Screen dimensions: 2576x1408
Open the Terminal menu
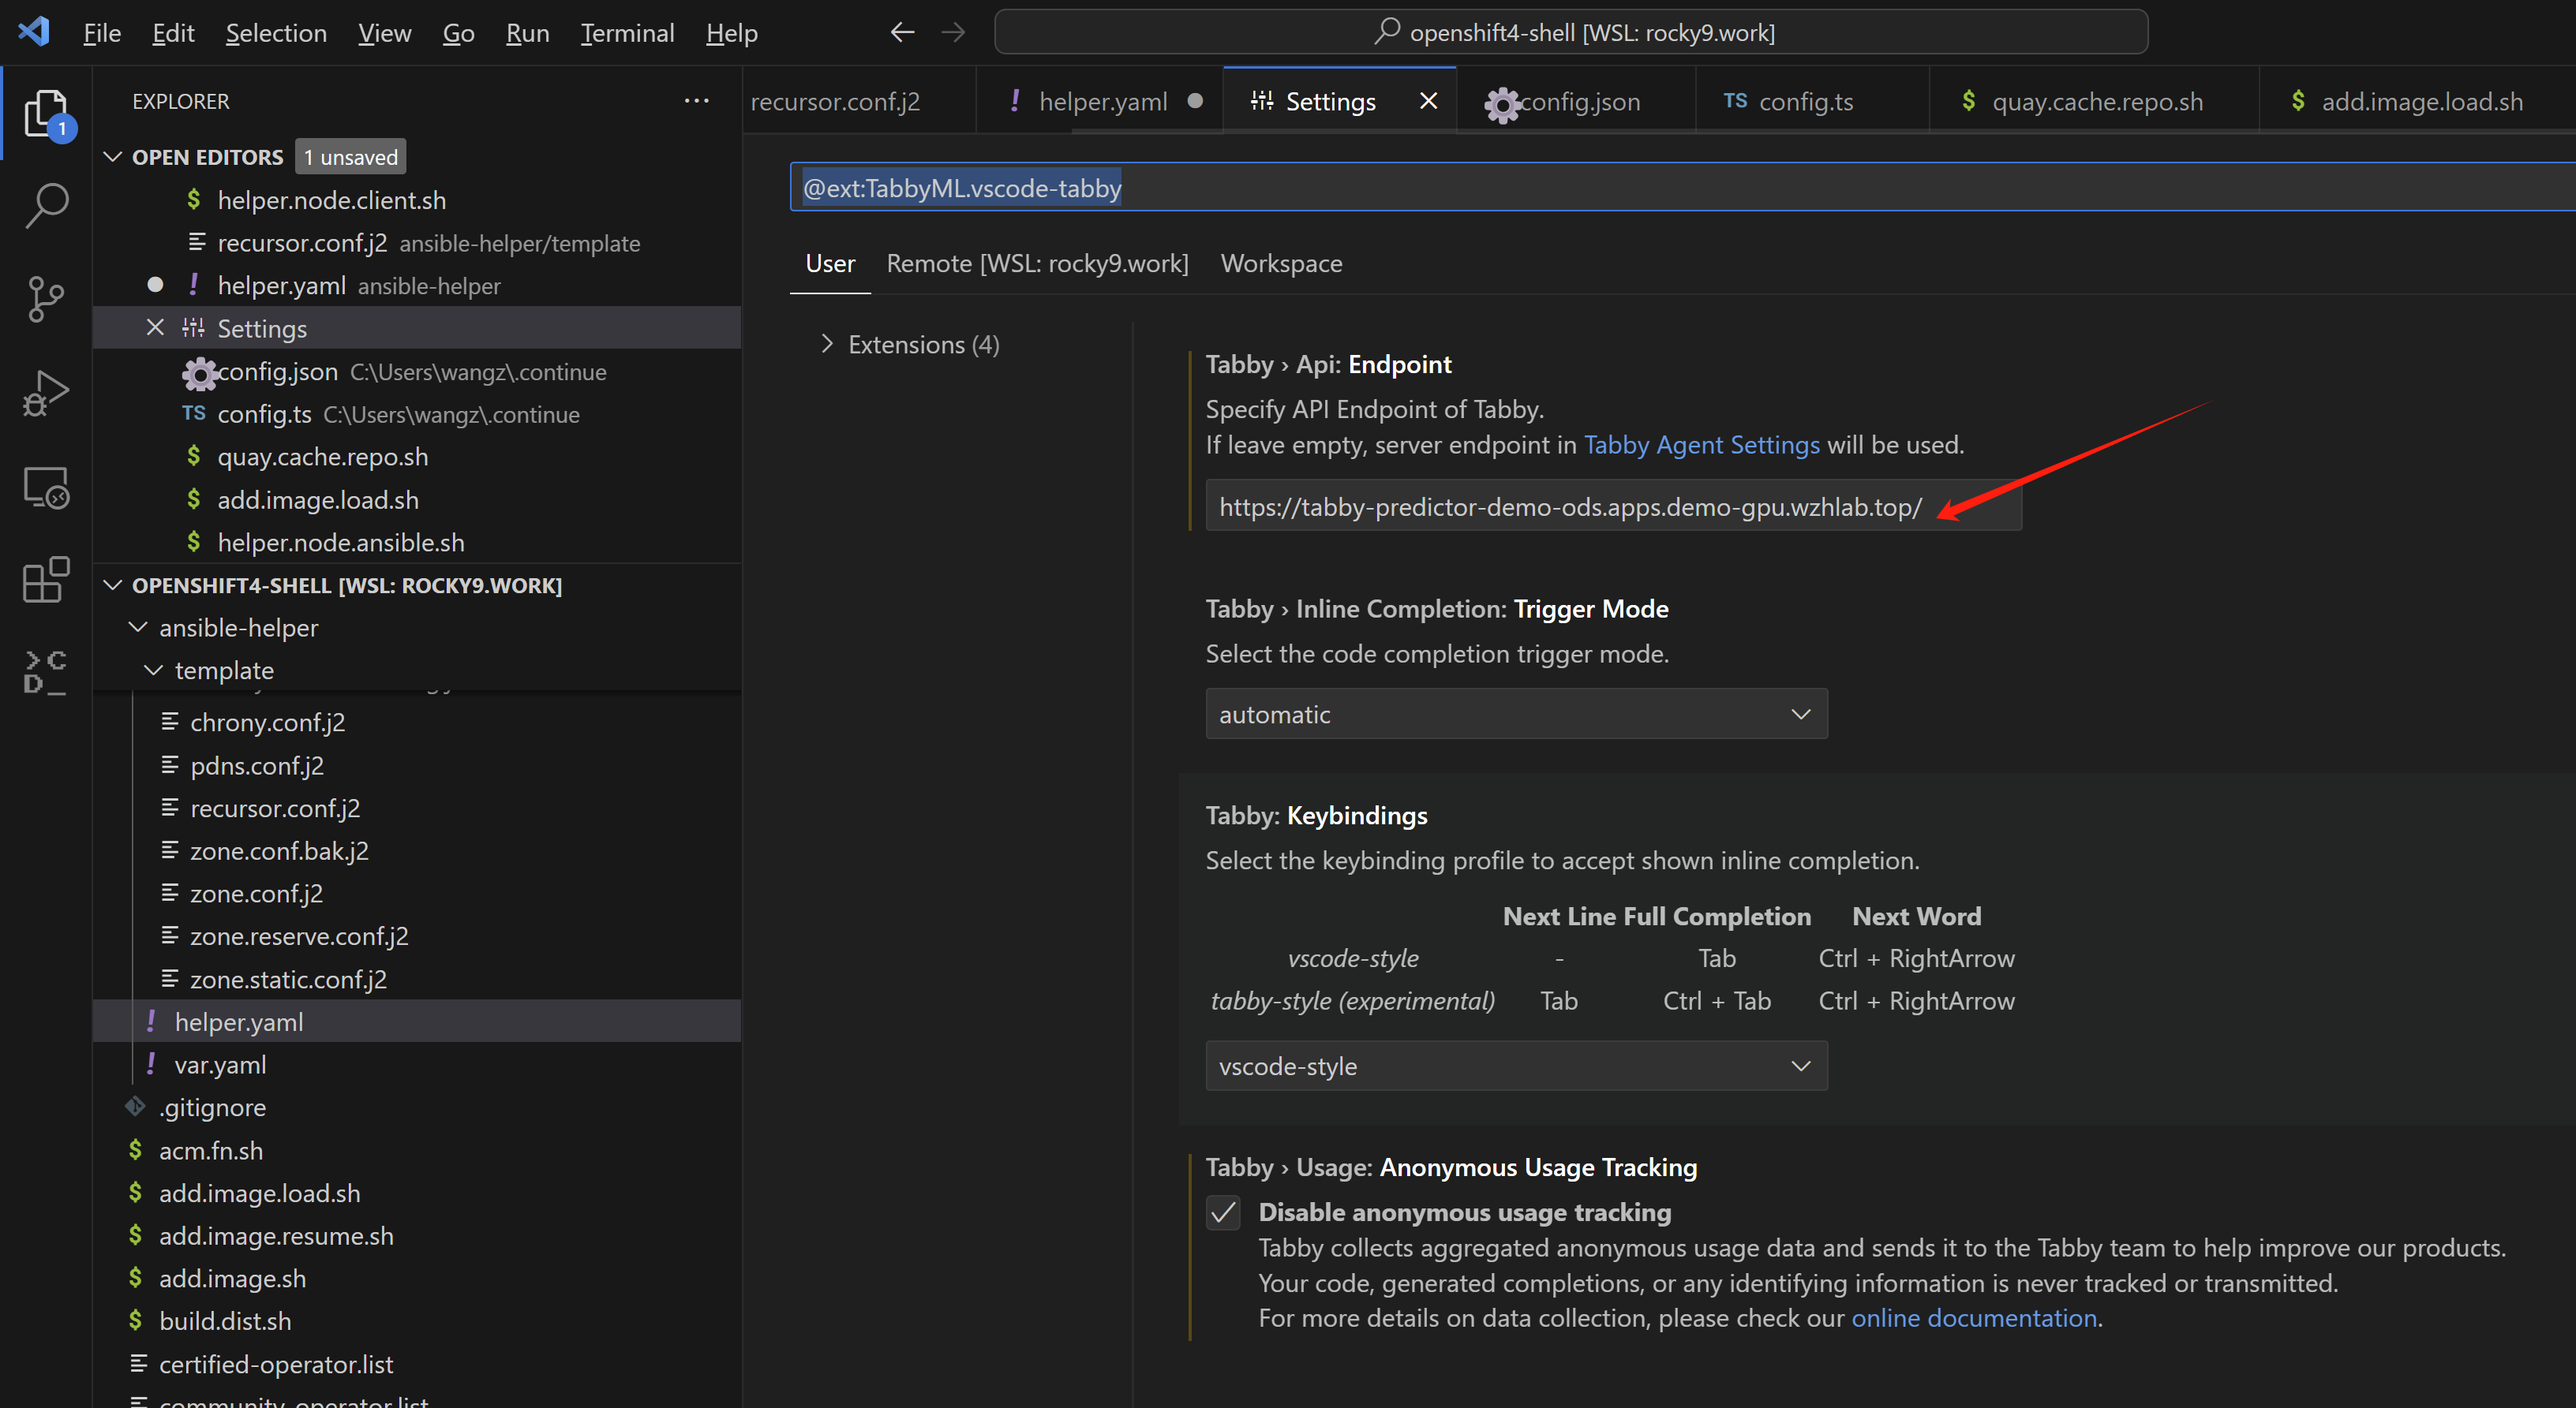coord(627,33)
